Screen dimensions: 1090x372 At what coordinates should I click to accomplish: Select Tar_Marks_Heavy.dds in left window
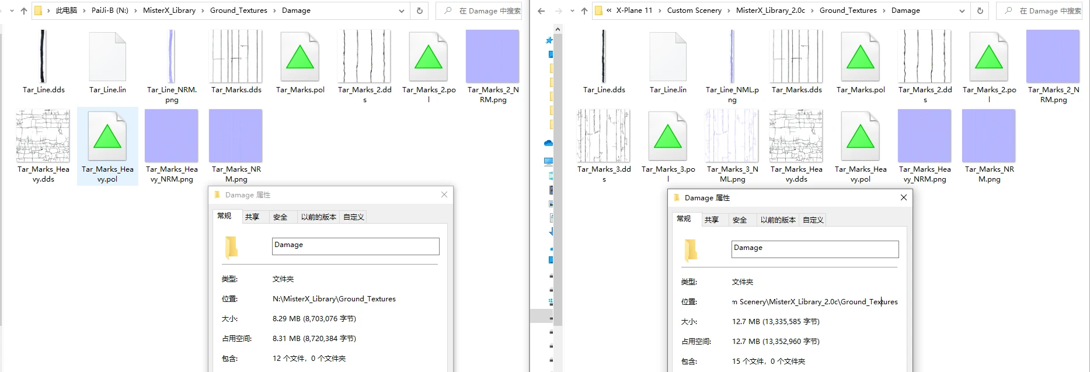(x=43, y=146)
